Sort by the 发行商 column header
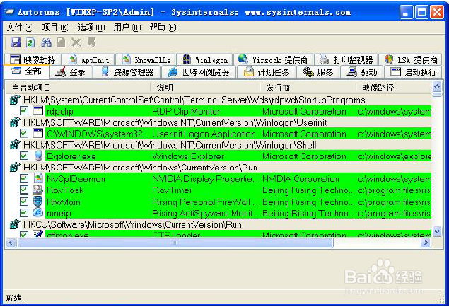 point(308,87)
